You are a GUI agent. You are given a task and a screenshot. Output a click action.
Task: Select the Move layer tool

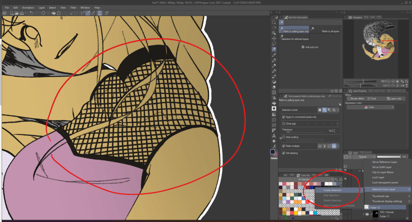[274, 38]
